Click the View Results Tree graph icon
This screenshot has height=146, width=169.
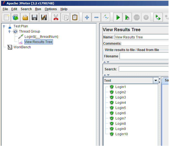(21, 42)
